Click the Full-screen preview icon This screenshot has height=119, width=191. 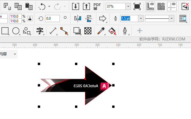tap(137, 6)
